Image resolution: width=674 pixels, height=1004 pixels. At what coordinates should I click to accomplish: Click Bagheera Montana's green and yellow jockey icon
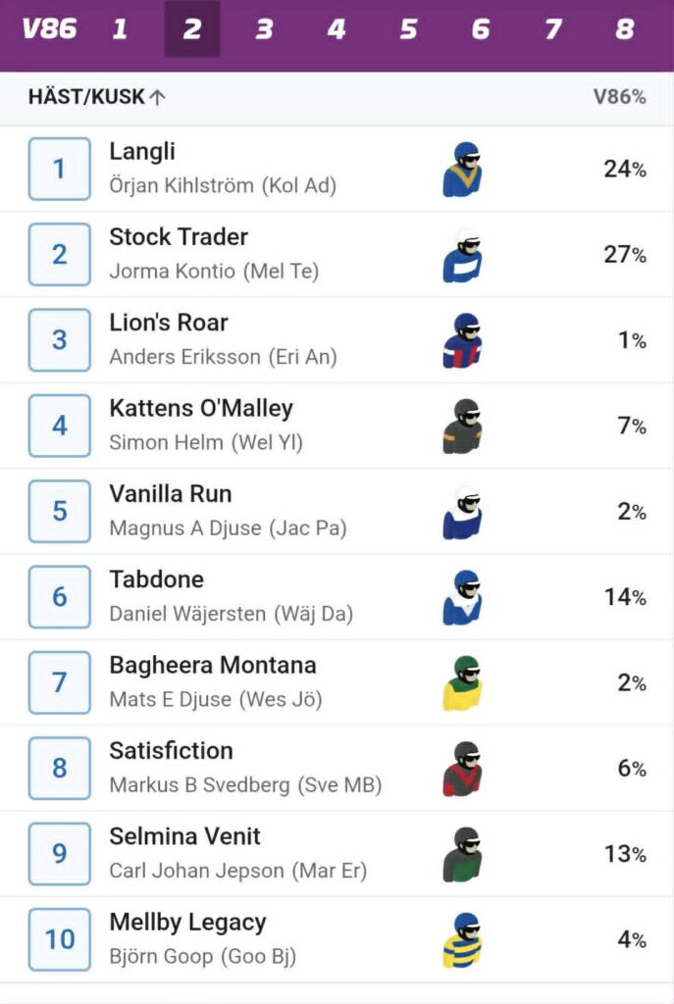point(462,683)
